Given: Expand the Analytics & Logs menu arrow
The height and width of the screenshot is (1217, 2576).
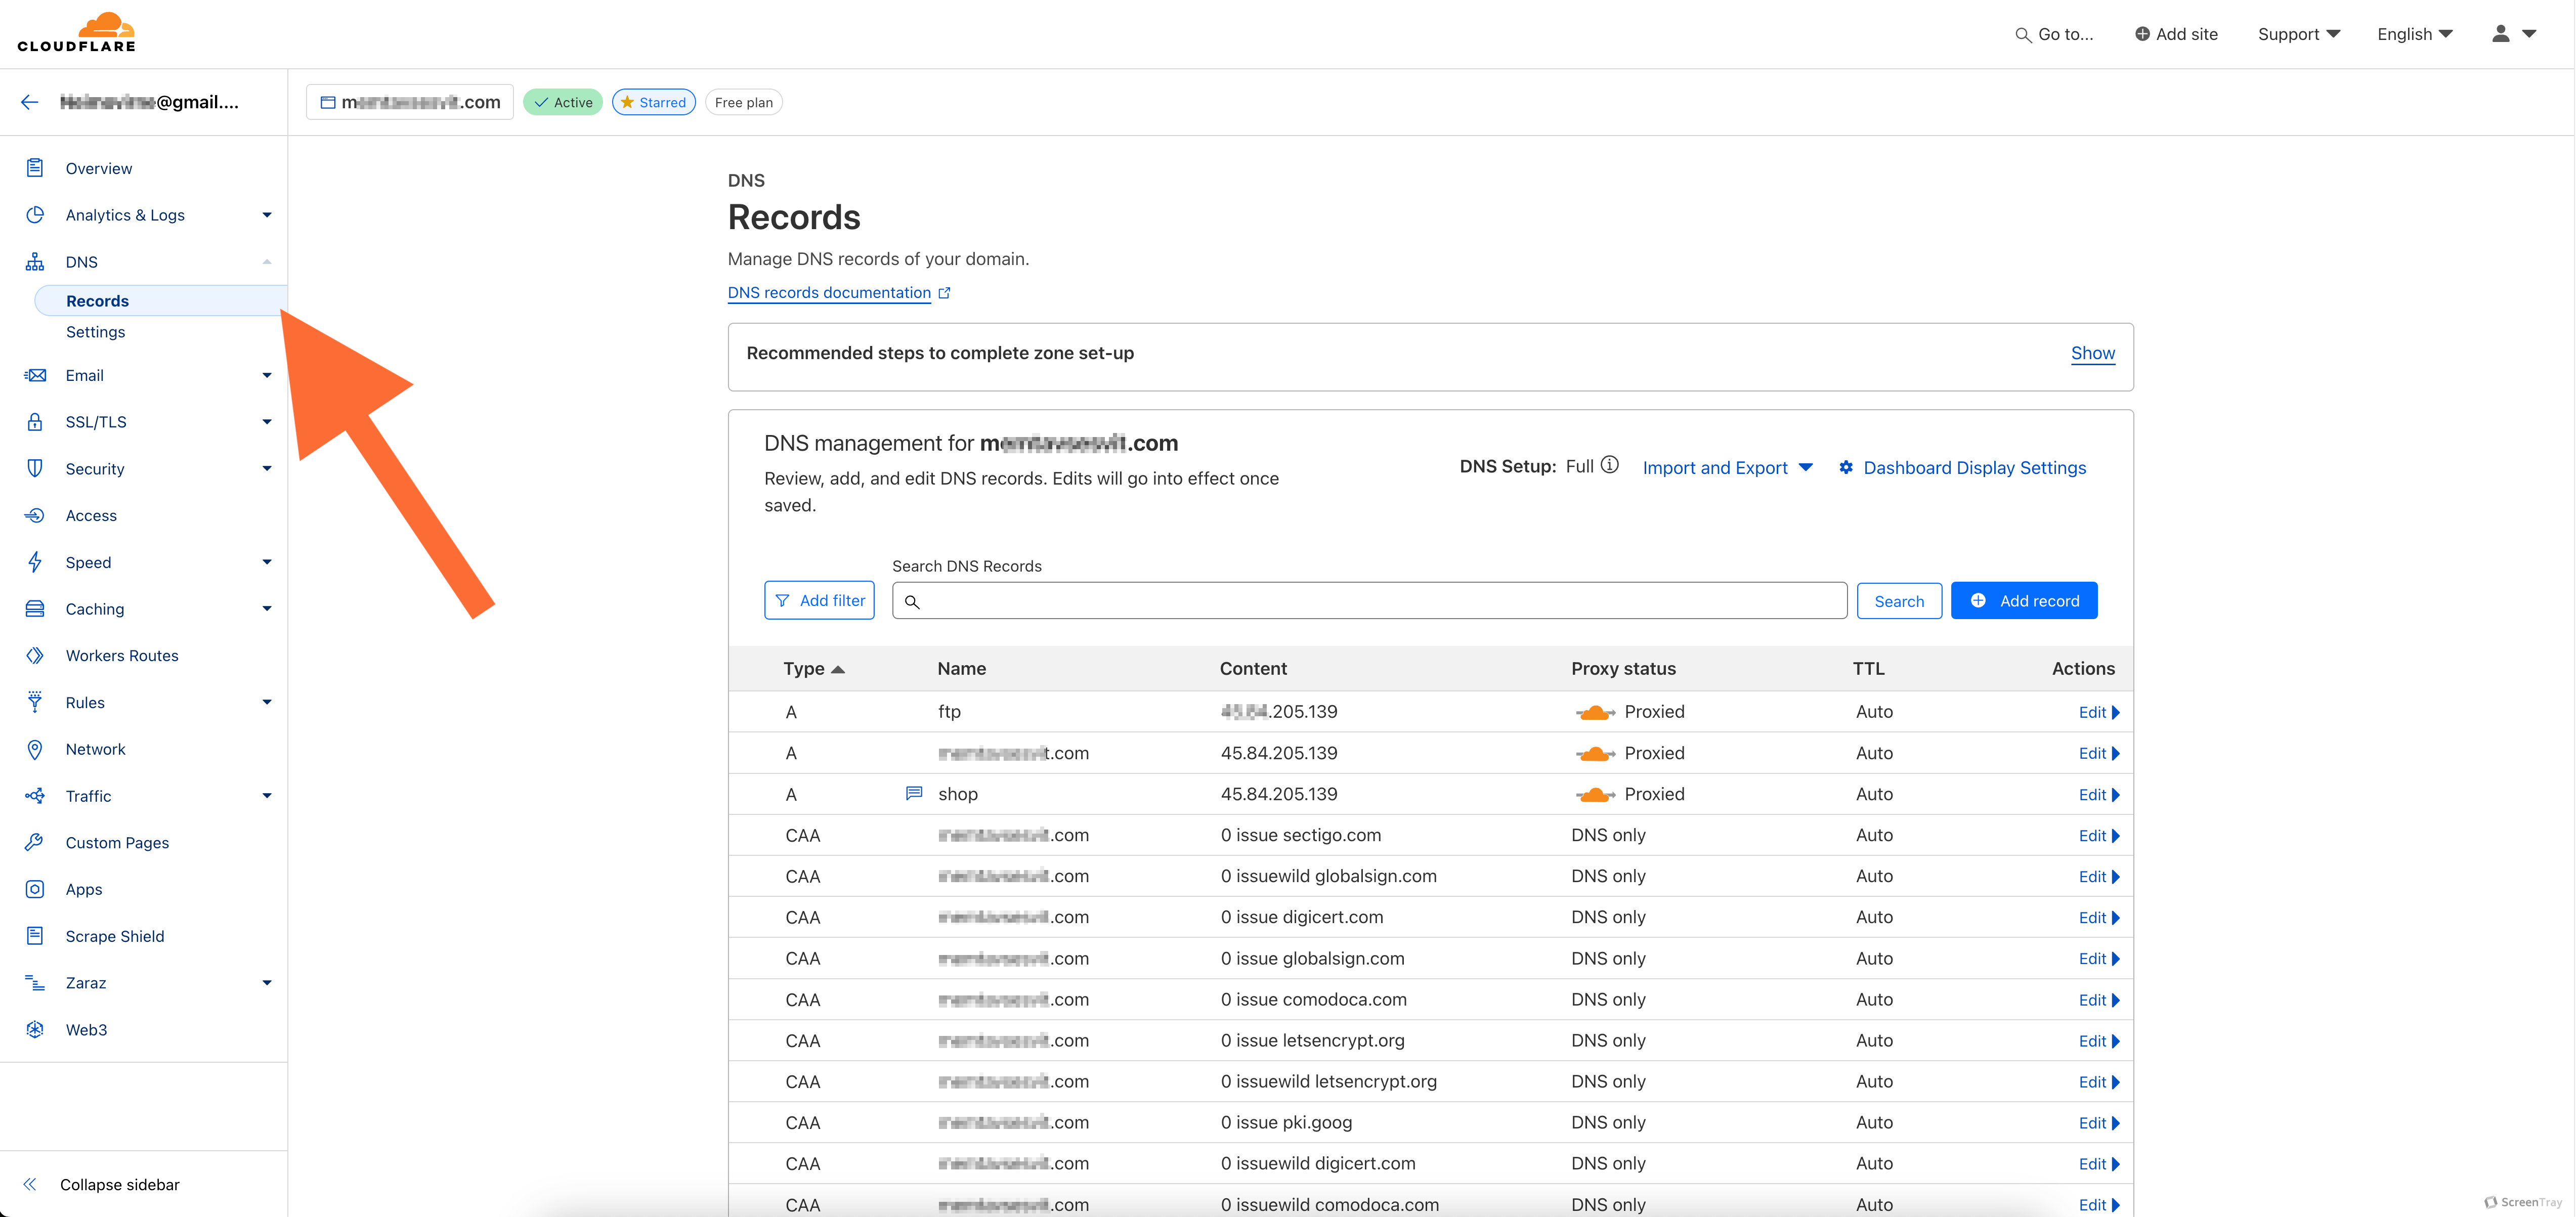Looking at the screenshot, I should (x=267, y=215).
